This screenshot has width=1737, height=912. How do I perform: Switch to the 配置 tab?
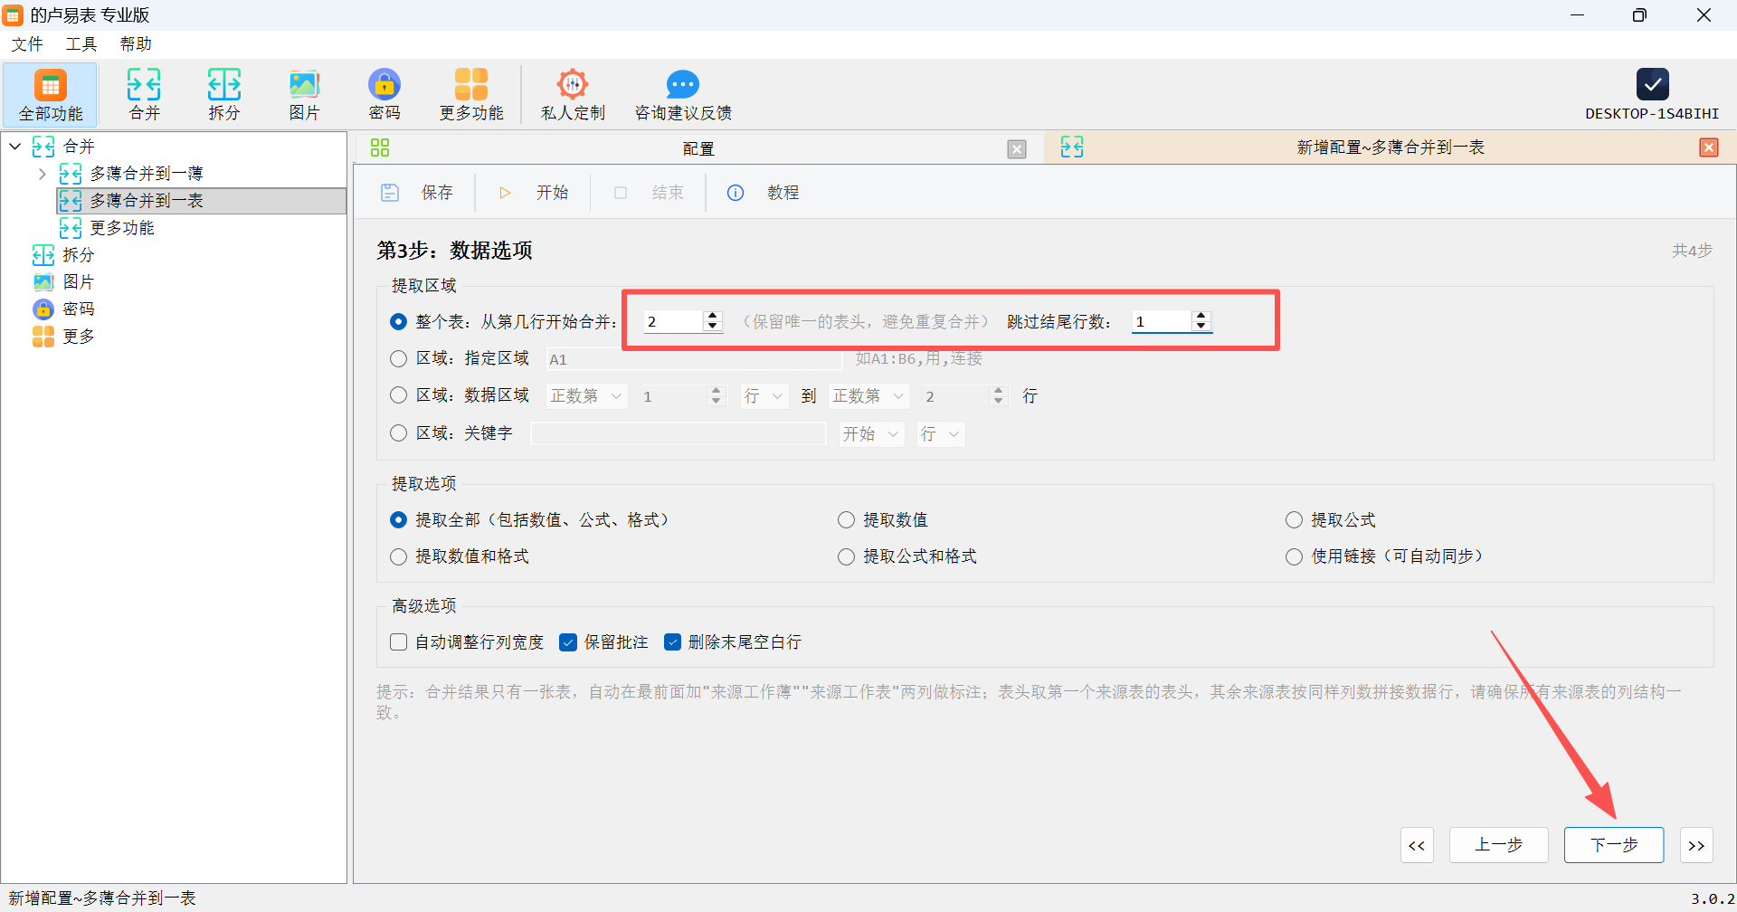pos(698,148)
